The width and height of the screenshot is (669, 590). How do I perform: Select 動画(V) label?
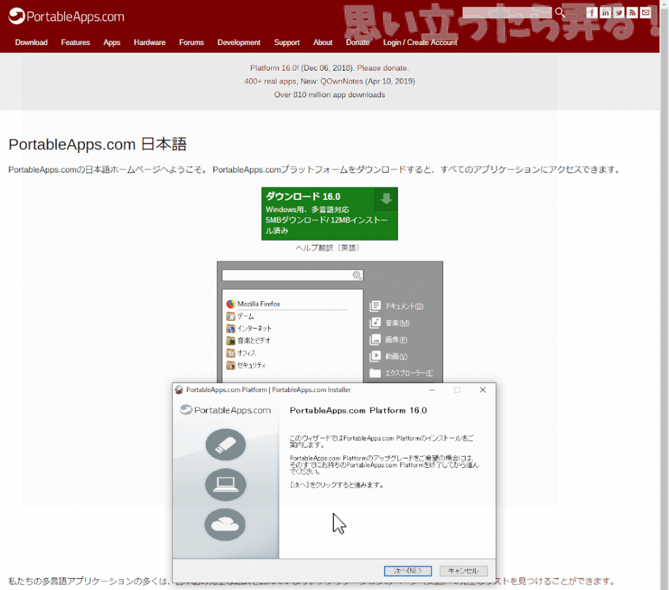[396, 356]
